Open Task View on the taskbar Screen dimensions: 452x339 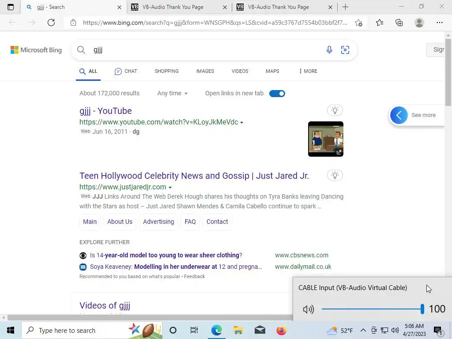(194, 330)
